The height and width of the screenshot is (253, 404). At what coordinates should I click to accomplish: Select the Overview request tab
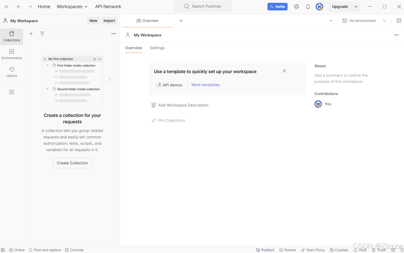(147, 21)
